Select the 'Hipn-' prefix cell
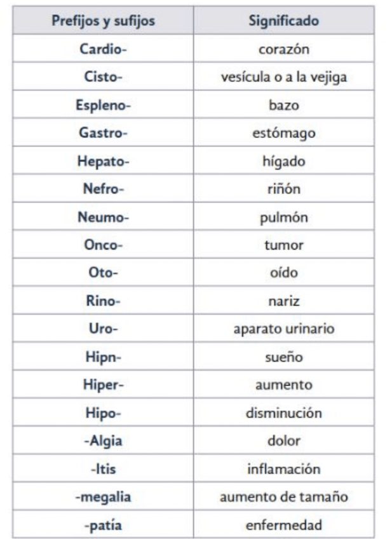 [103, 357]
